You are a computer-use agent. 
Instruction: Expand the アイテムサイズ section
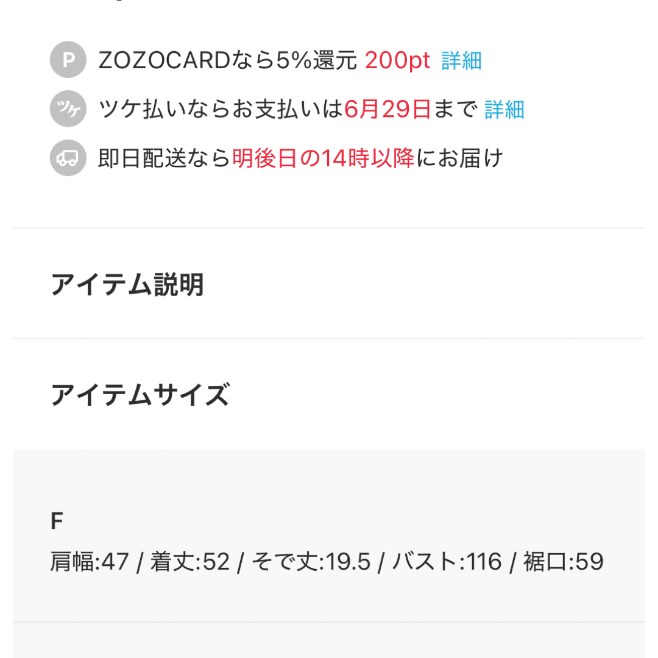329,394
